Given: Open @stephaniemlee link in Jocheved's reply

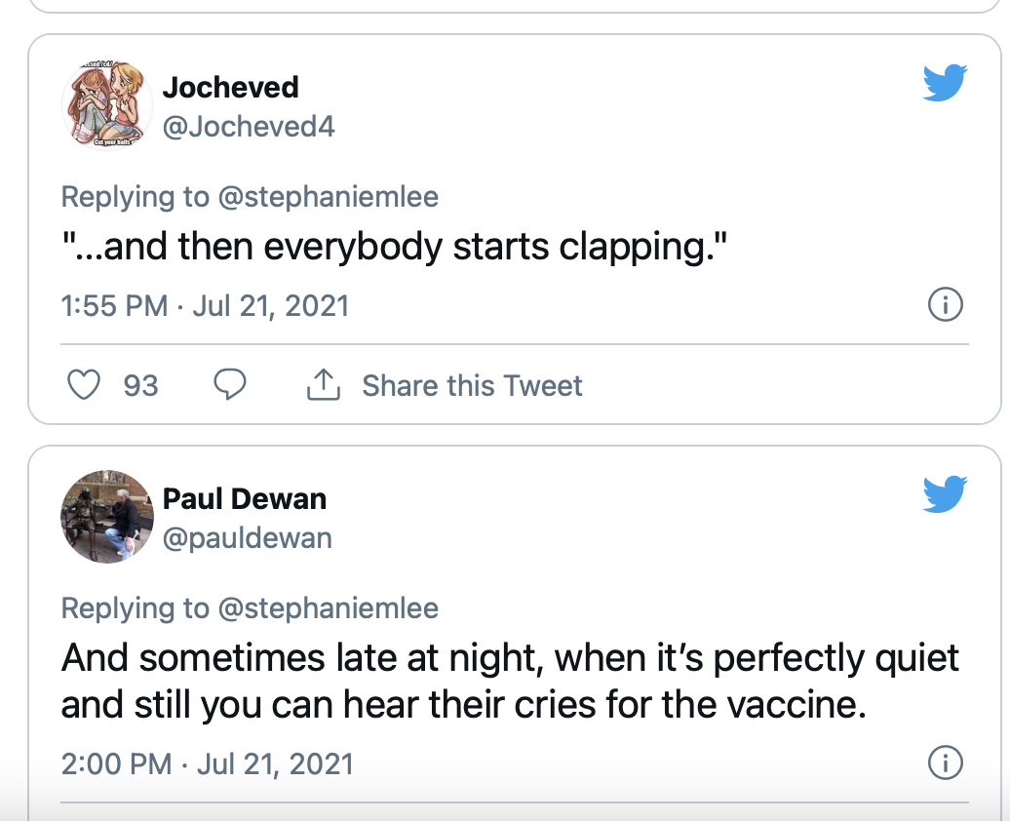Looking at the screenshot, I should click(x=329, y=197).
